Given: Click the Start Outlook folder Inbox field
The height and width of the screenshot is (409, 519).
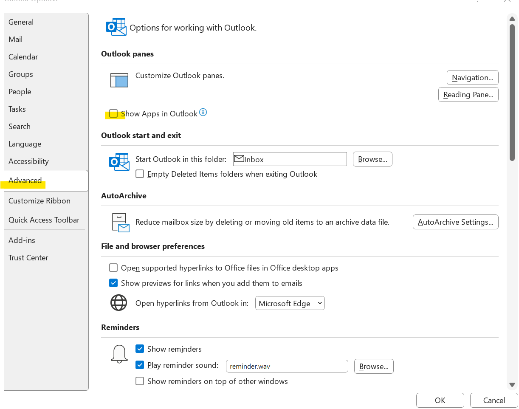Looking at the screenshot, I should [x=290, y=159].
